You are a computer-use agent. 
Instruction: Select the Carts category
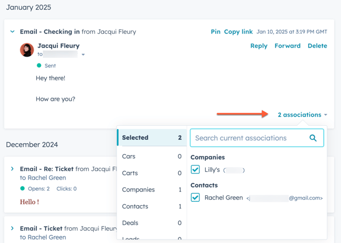click(x=151, y=173)
